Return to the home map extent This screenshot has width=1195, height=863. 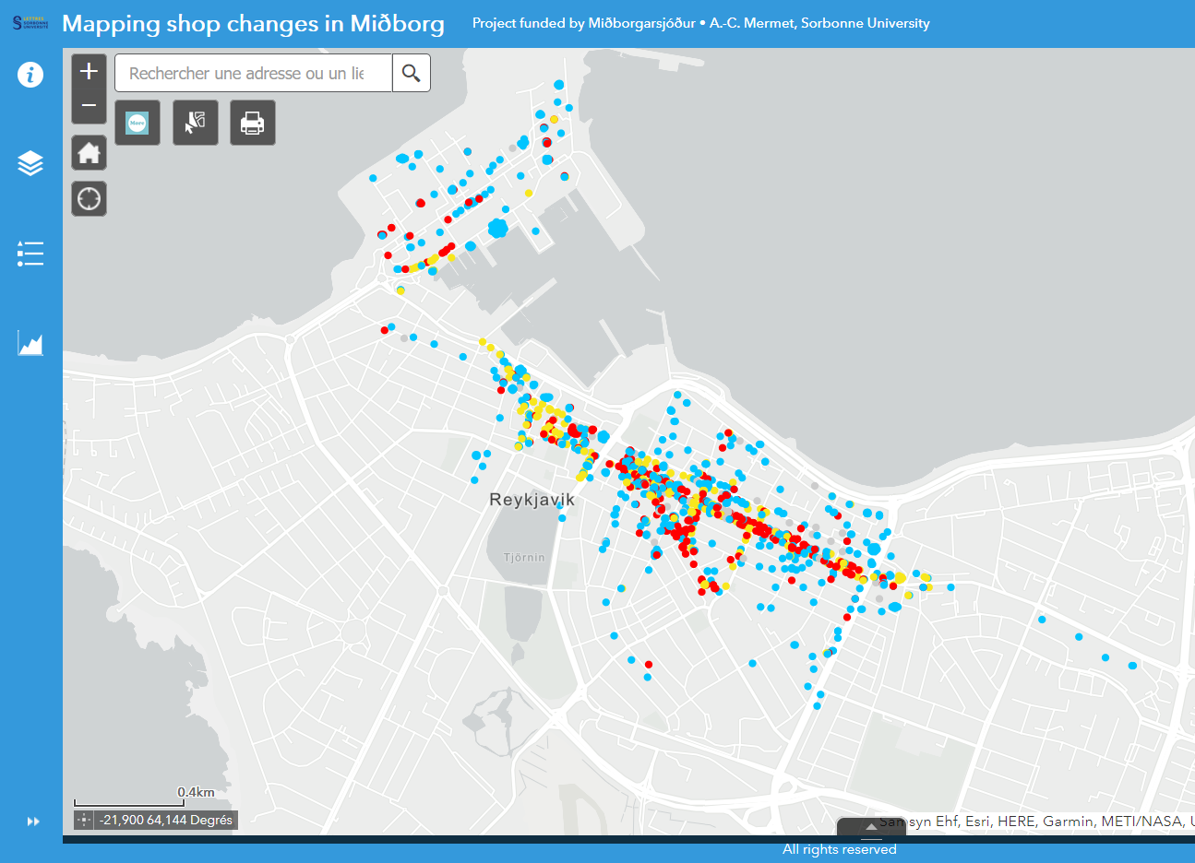tap(89, 152)
